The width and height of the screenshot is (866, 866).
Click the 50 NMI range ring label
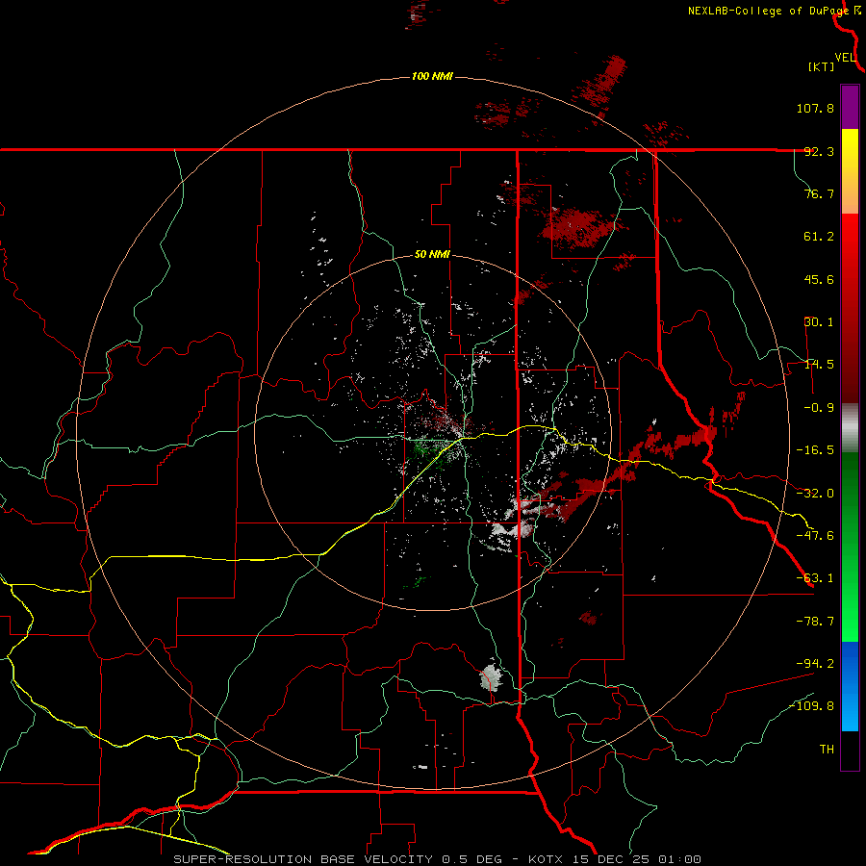click(x=432, y=254)
